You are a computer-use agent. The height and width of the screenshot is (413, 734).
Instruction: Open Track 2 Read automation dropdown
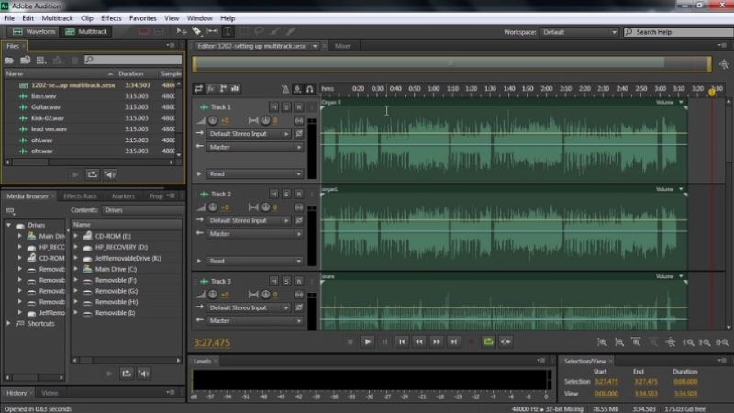pyautogui.click(x=255, y=261)
